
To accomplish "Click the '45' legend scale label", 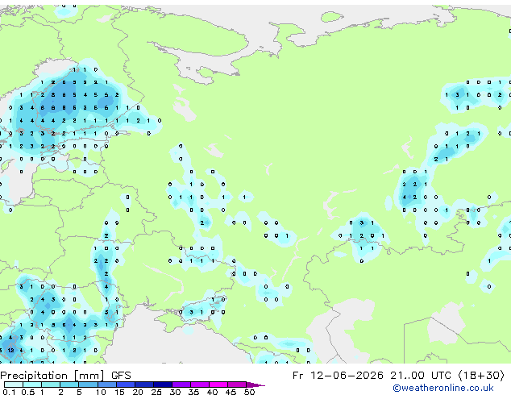I will click(x=231, y=392).
